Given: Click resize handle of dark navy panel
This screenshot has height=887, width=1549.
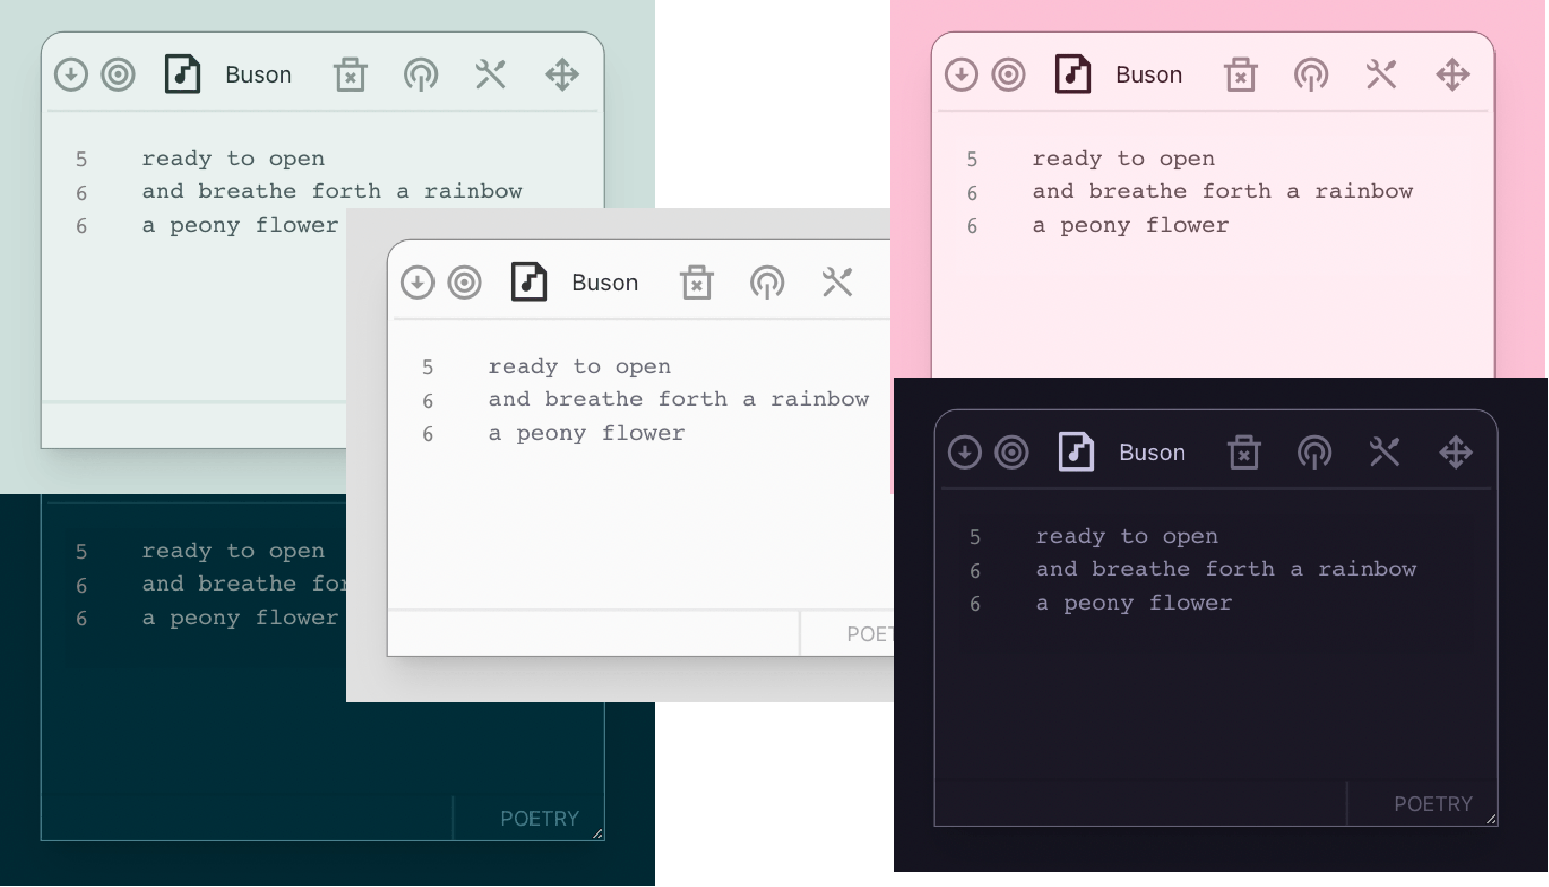Looking at the screenshot, I should coord(1490,819).
